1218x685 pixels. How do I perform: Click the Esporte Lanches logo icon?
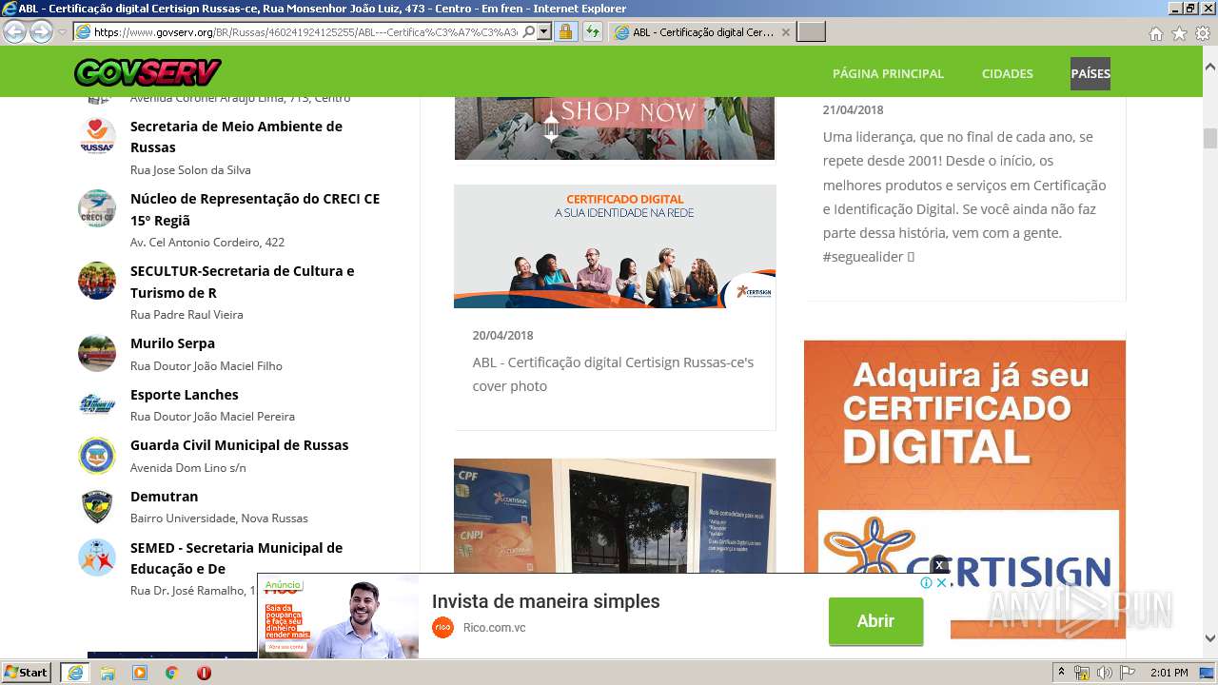(97, 404)
